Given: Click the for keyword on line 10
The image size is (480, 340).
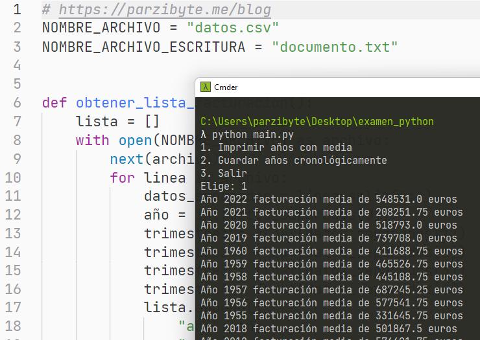Looking at the screenshot, I should [123, 177].
